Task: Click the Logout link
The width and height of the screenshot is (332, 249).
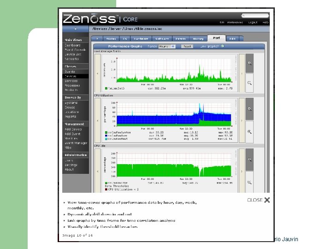Action: tap(253, 22)
